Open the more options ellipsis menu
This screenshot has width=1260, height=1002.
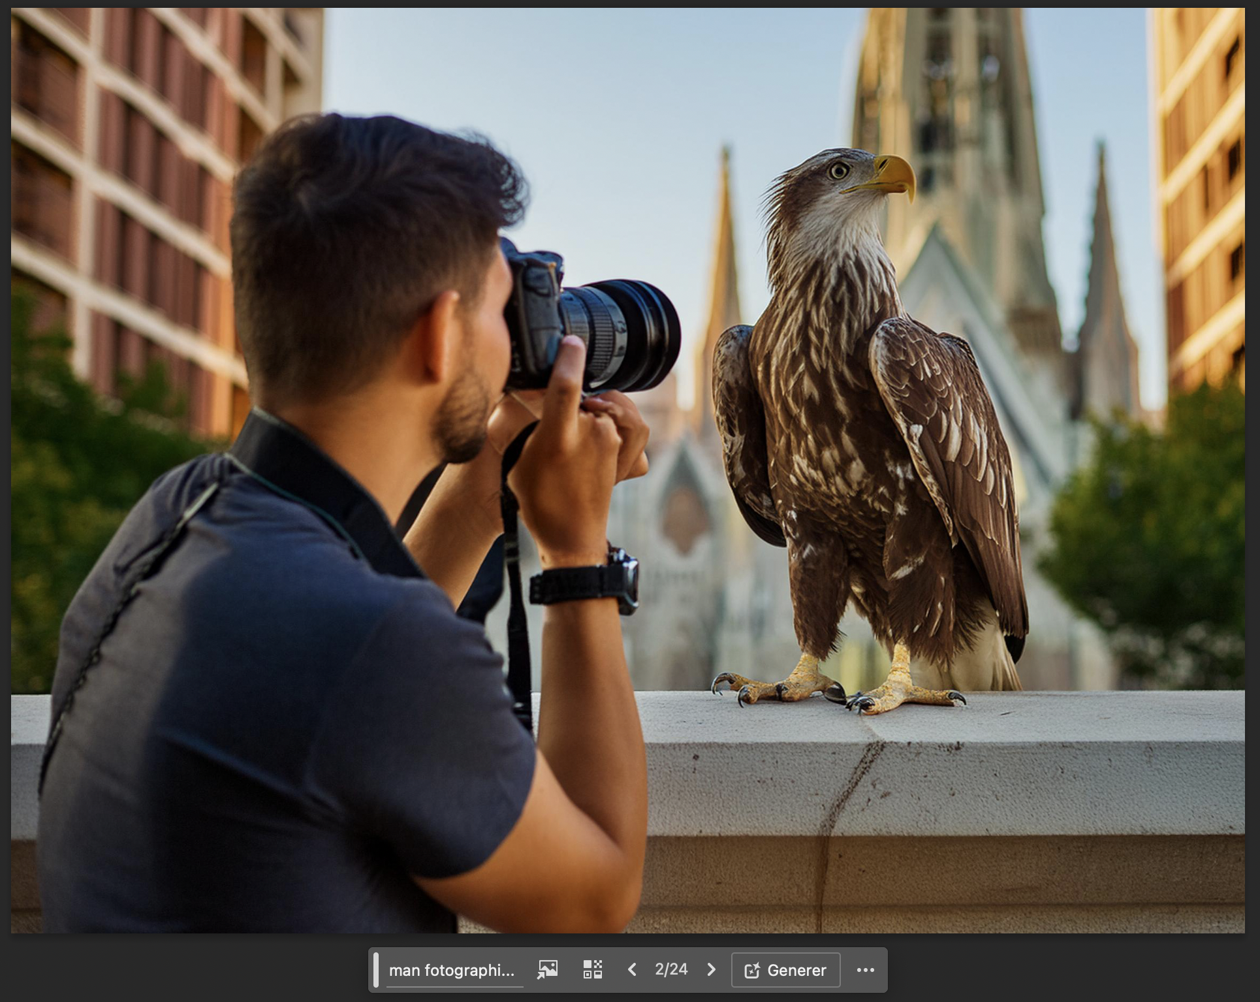(x=866, y=971)
